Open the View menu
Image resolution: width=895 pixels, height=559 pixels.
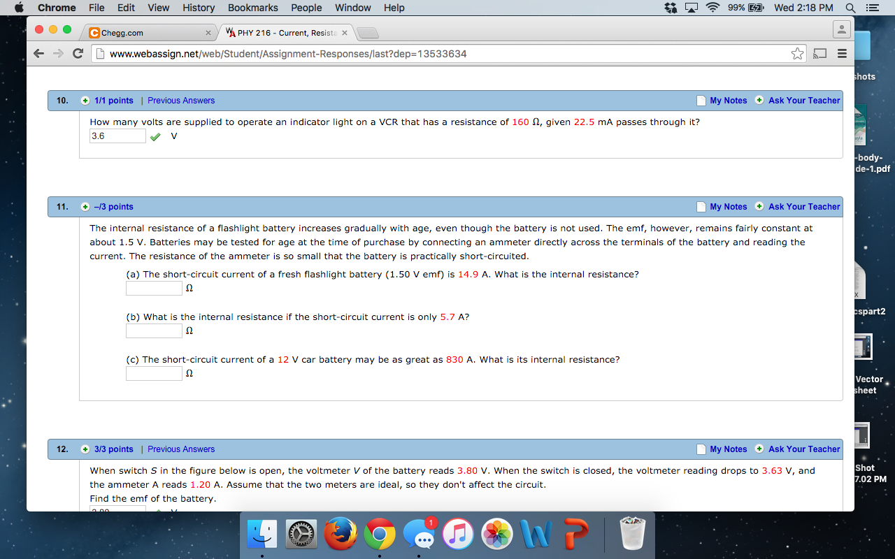[159, 8]
